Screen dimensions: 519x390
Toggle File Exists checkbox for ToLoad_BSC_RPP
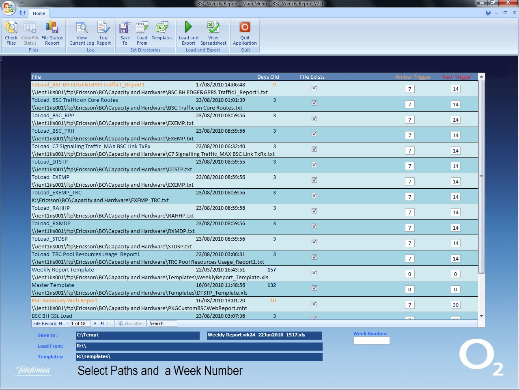314,119
